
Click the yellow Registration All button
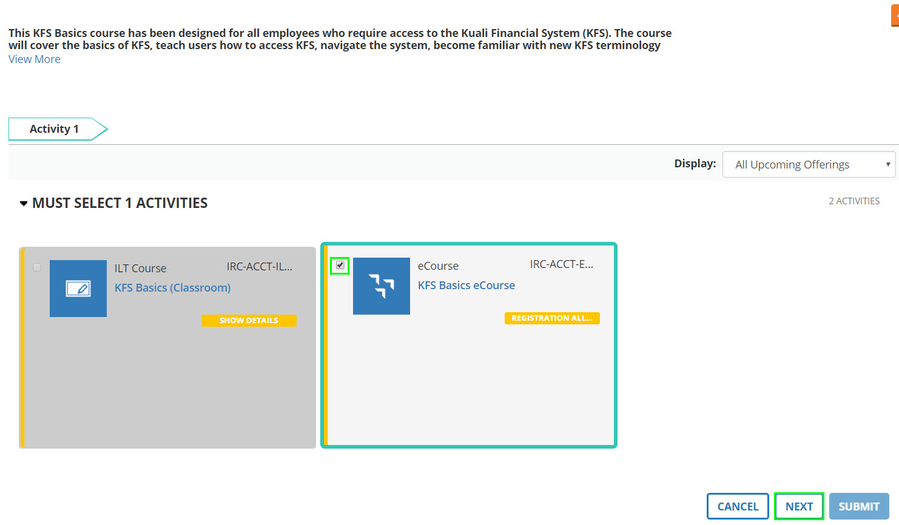coord(551,318)
